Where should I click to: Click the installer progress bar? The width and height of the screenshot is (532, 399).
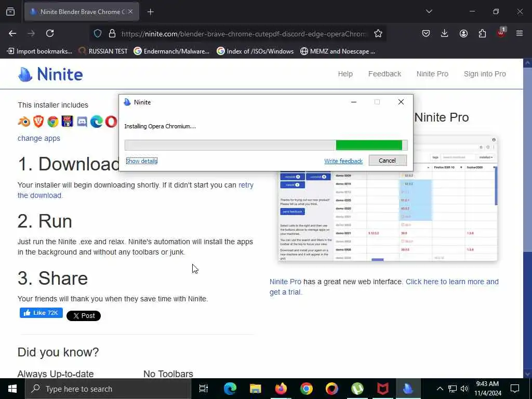tap(266, 145)
